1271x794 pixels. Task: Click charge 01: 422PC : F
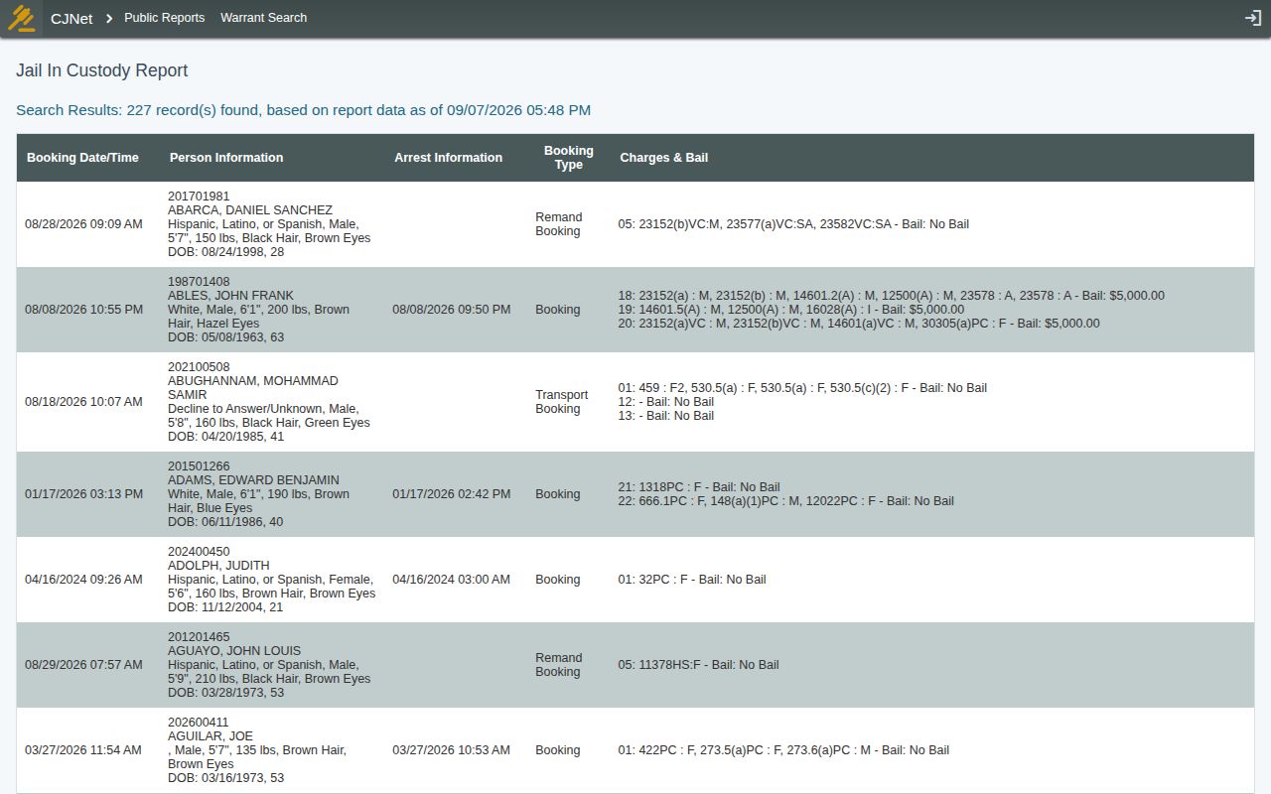(783, 750)
